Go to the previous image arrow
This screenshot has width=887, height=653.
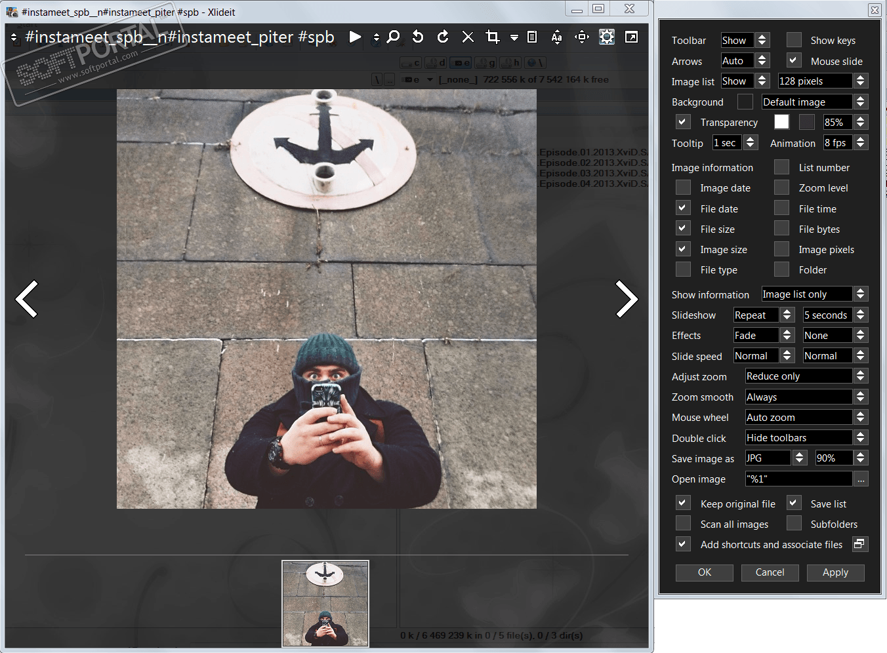click(27, 299)
